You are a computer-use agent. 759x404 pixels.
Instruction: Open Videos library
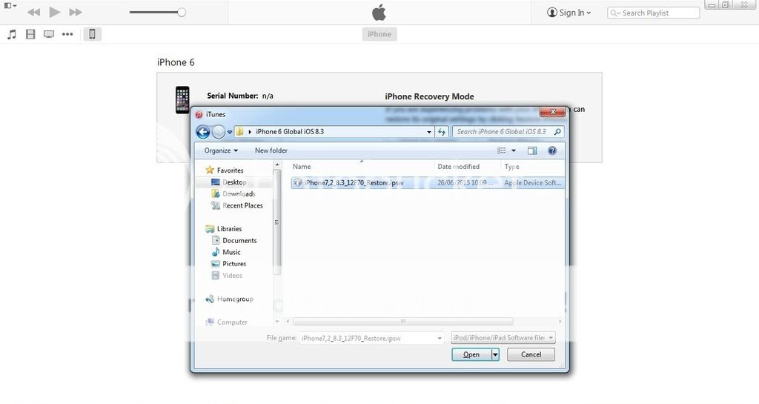click(x=227, y=276)
